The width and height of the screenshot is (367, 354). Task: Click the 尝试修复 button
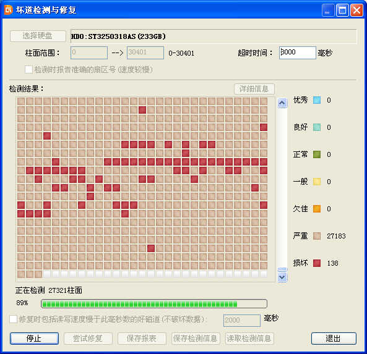tap(88, 339)
